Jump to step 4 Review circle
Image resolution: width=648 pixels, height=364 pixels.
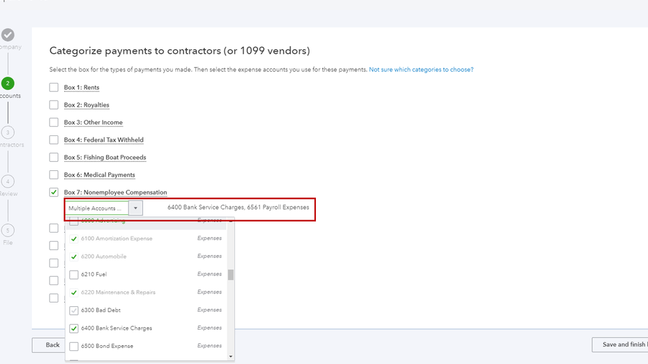(8, 181)
